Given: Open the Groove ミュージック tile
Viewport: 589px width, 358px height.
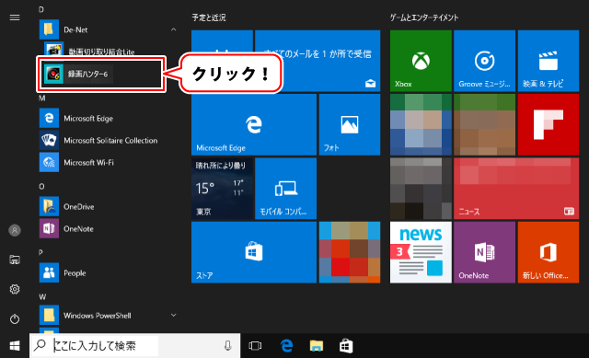Looking at the screenshot, I should pyautogui.click(x=484, y=61).
